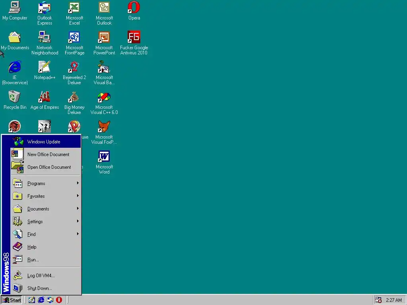Viewport: 407px width, 305px height.
Task: Expand the Find submenu
Action: click(x=46, y=234)
